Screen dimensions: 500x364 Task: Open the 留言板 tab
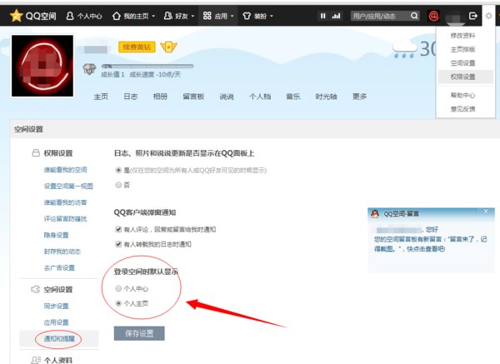tap(193, 97)
